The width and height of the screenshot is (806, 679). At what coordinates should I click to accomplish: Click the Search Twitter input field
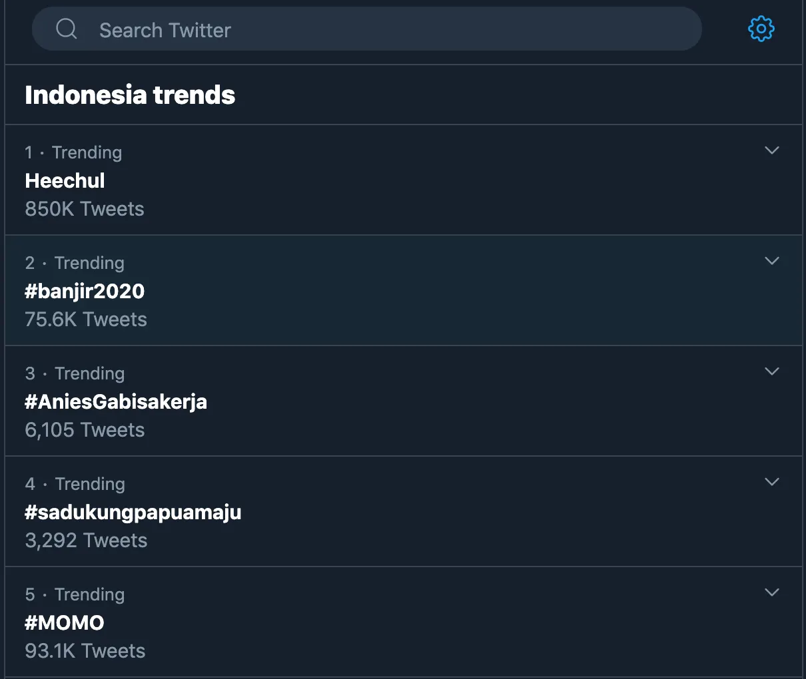(x=386, y=30)
